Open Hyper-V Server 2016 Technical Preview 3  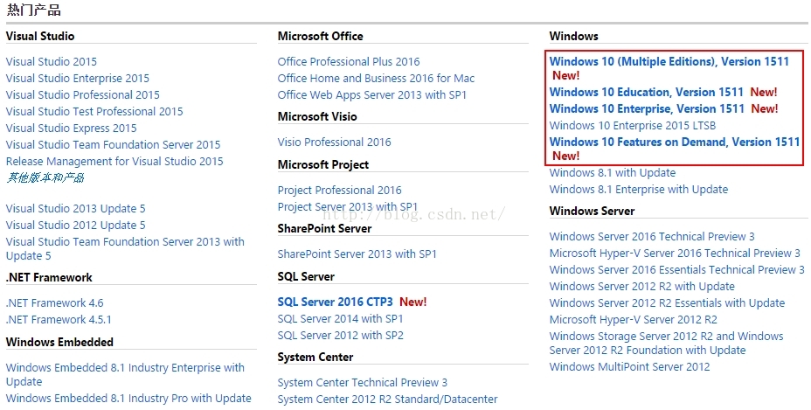pos(675,254)
